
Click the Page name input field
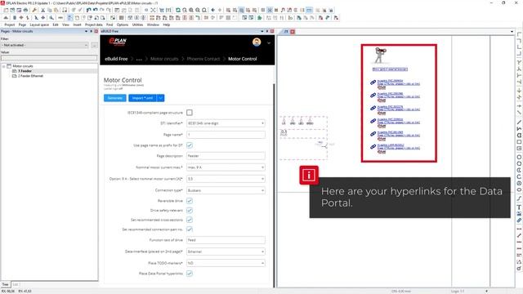point(226,135)
